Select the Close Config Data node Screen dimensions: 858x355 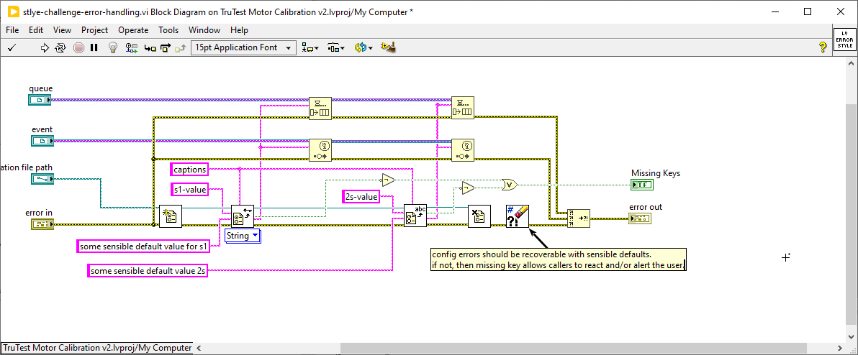[x=479, y=216]
